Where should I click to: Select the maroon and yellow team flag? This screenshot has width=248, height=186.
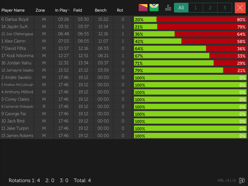(143, 7)
